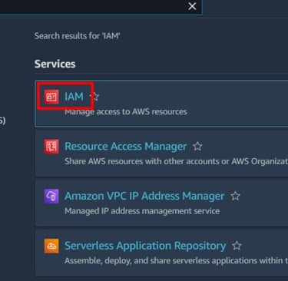This screenshot has height=281, width=288.
Task: Clear the search box with the X
Action: point(192,6)
